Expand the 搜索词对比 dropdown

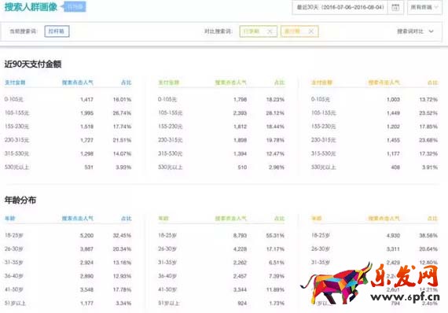(415, 31)
